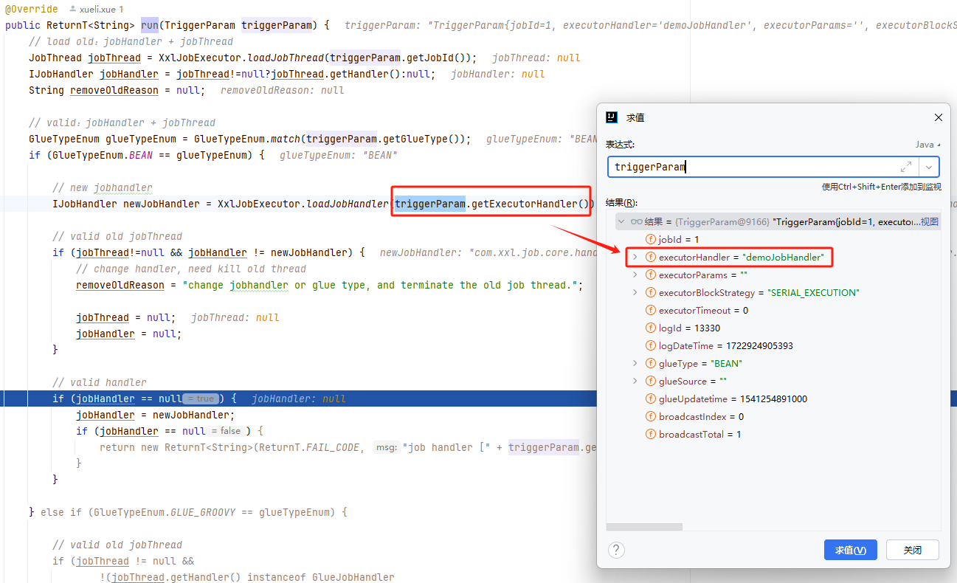Viewport: 957px width, 583px height.
Task: Click the 关闭 button
Action: [x=912, y=550]
